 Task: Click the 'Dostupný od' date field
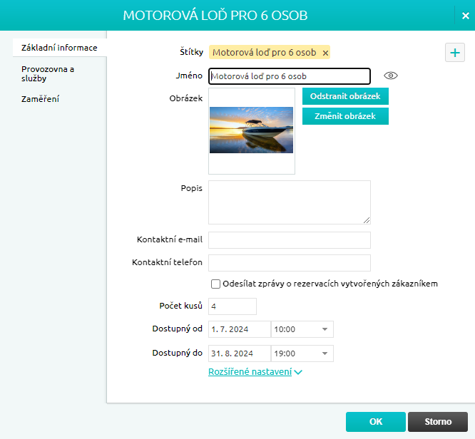[x=239, y=329]
